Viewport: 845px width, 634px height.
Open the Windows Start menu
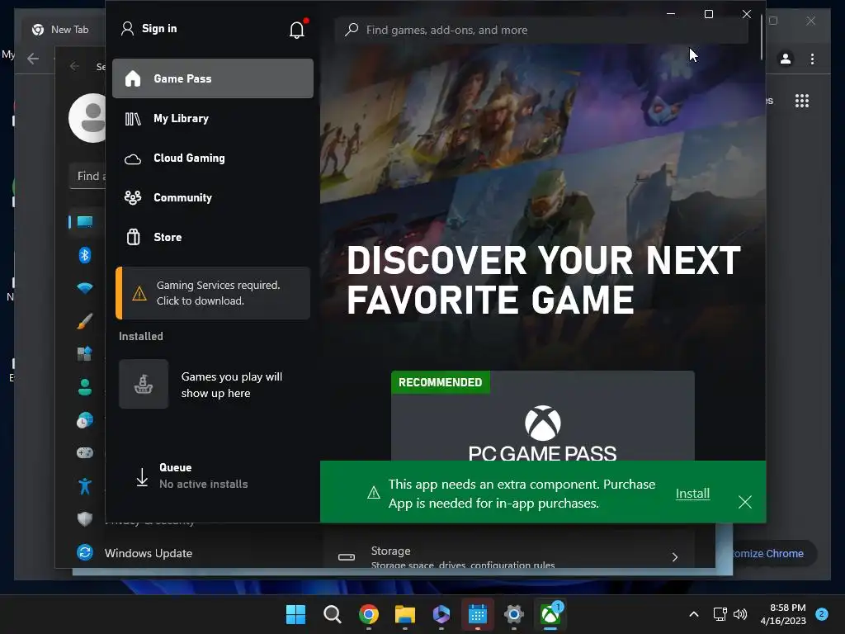tap(295, 614)
